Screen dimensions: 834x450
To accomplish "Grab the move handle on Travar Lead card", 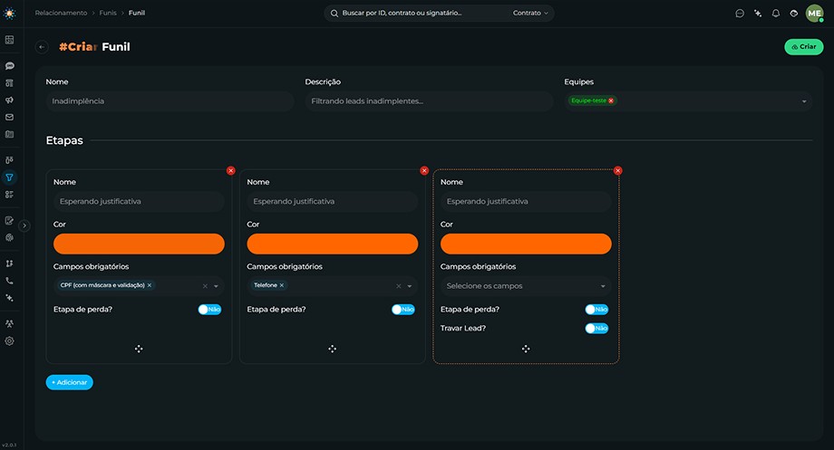I will click(x=526, y=349).
